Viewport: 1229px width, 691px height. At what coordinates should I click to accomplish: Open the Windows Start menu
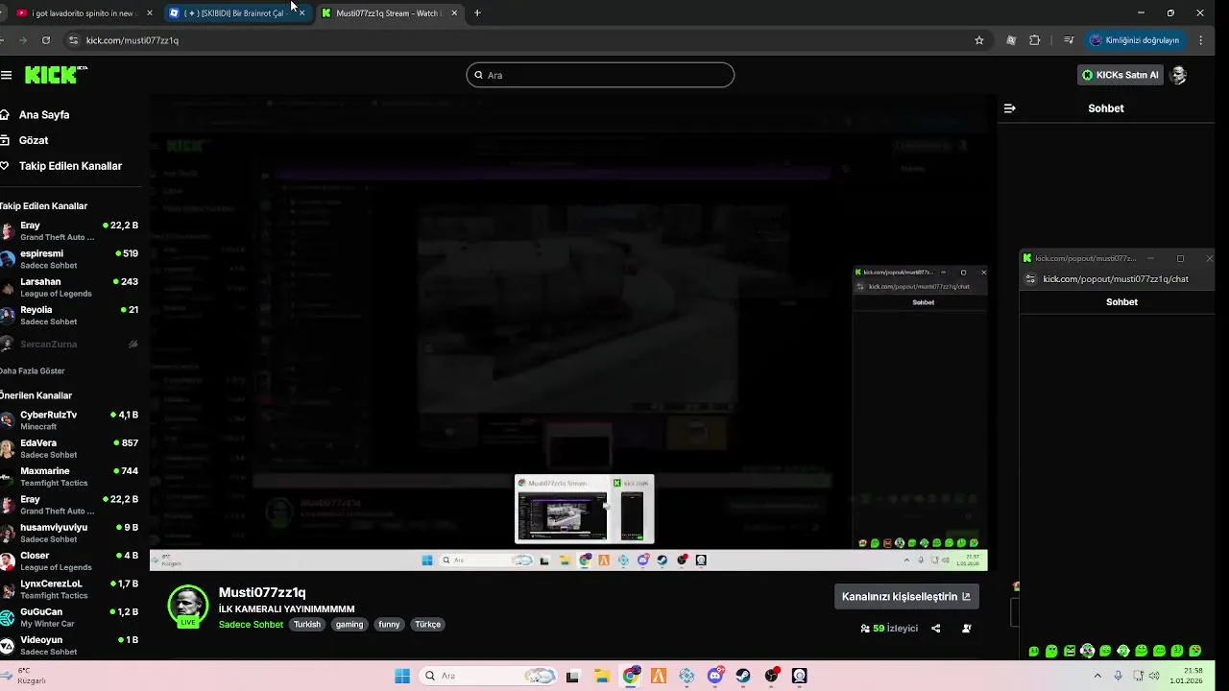pos(402,676)
